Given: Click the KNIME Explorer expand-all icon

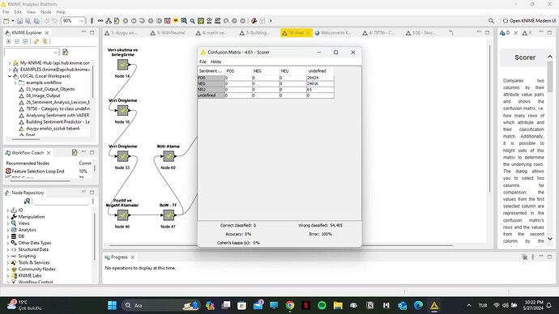Looking at the screenshot, I should click(x=9, y=41).
